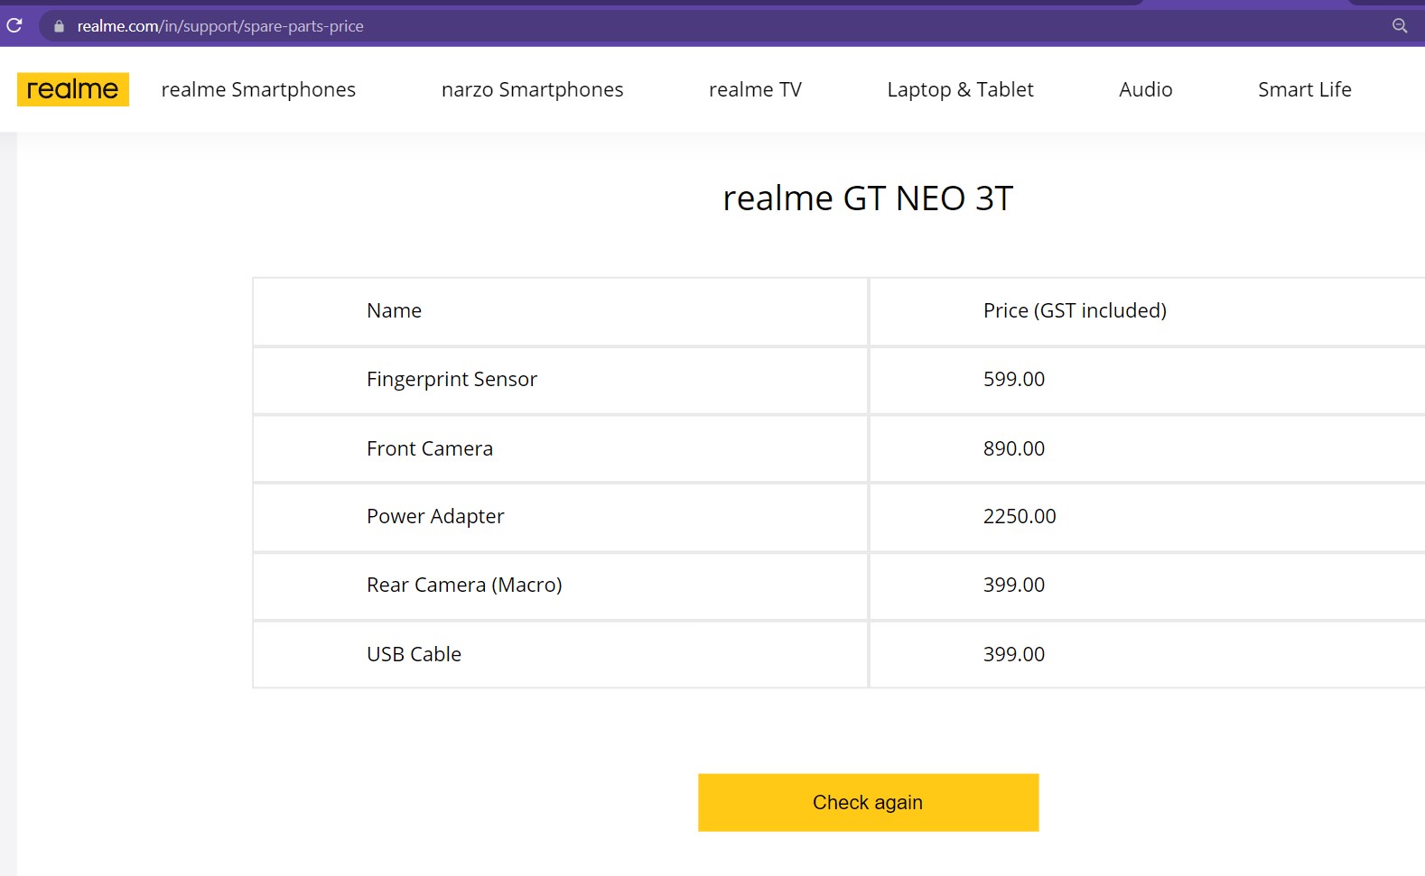Click the Name column header
The height and width of the screenshot is (876, 1425).
(x=394, y=310)
